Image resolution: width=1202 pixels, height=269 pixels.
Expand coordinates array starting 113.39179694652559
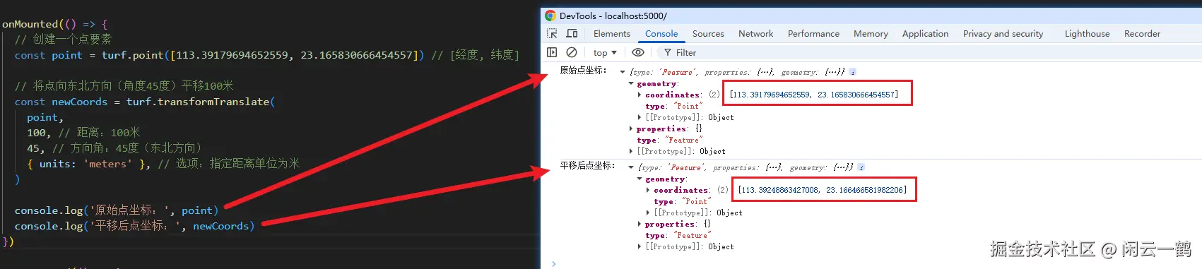pos(640,95)
